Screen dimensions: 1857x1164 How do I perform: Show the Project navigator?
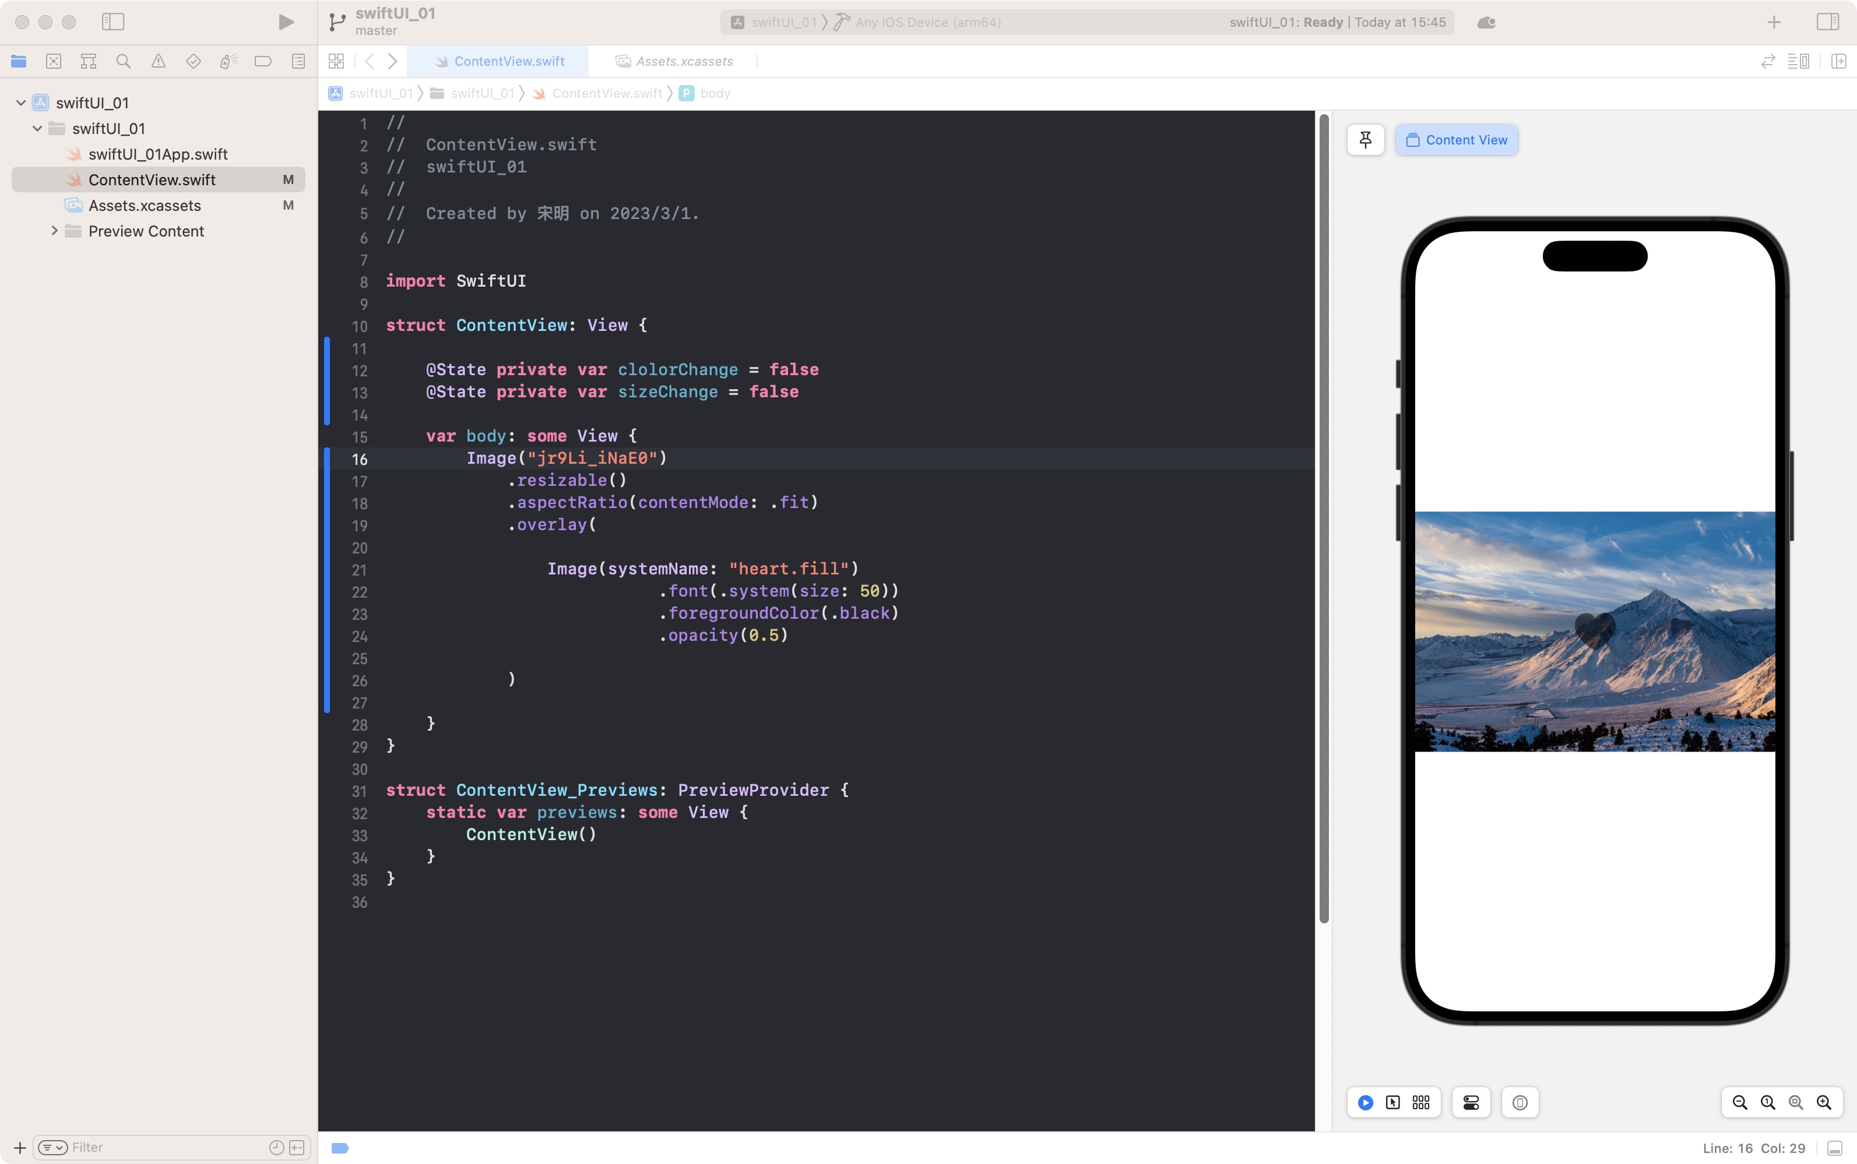pyautogui.click(x=19, y=61)
